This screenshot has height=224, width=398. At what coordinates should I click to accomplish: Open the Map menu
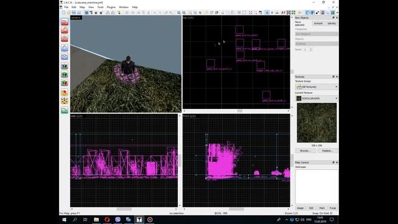pos(82,7)
